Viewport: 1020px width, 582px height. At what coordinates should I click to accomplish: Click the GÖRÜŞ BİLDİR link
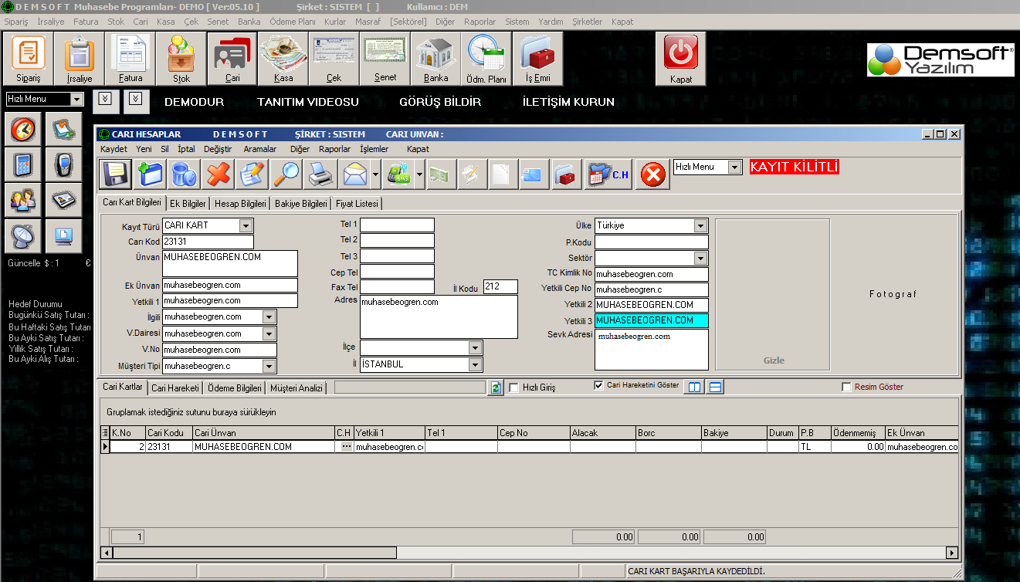(440, 102)
